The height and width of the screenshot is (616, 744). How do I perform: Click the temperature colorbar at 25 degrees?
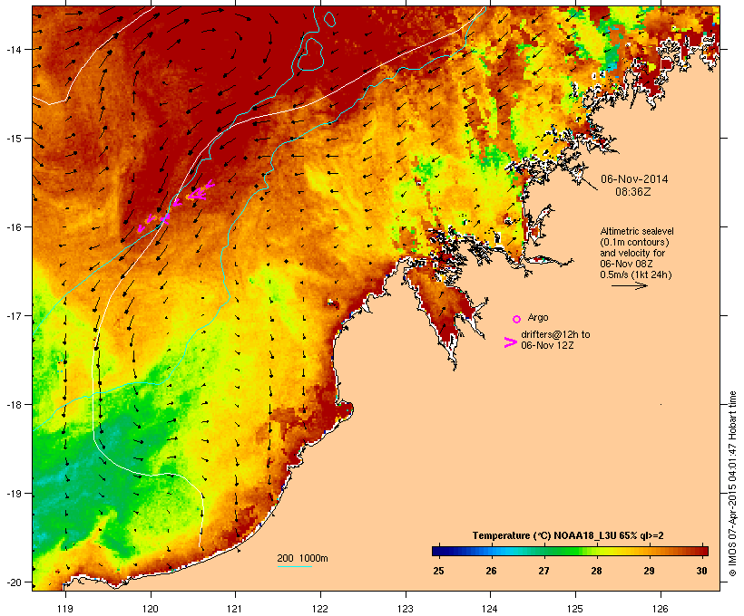[437, 551]
